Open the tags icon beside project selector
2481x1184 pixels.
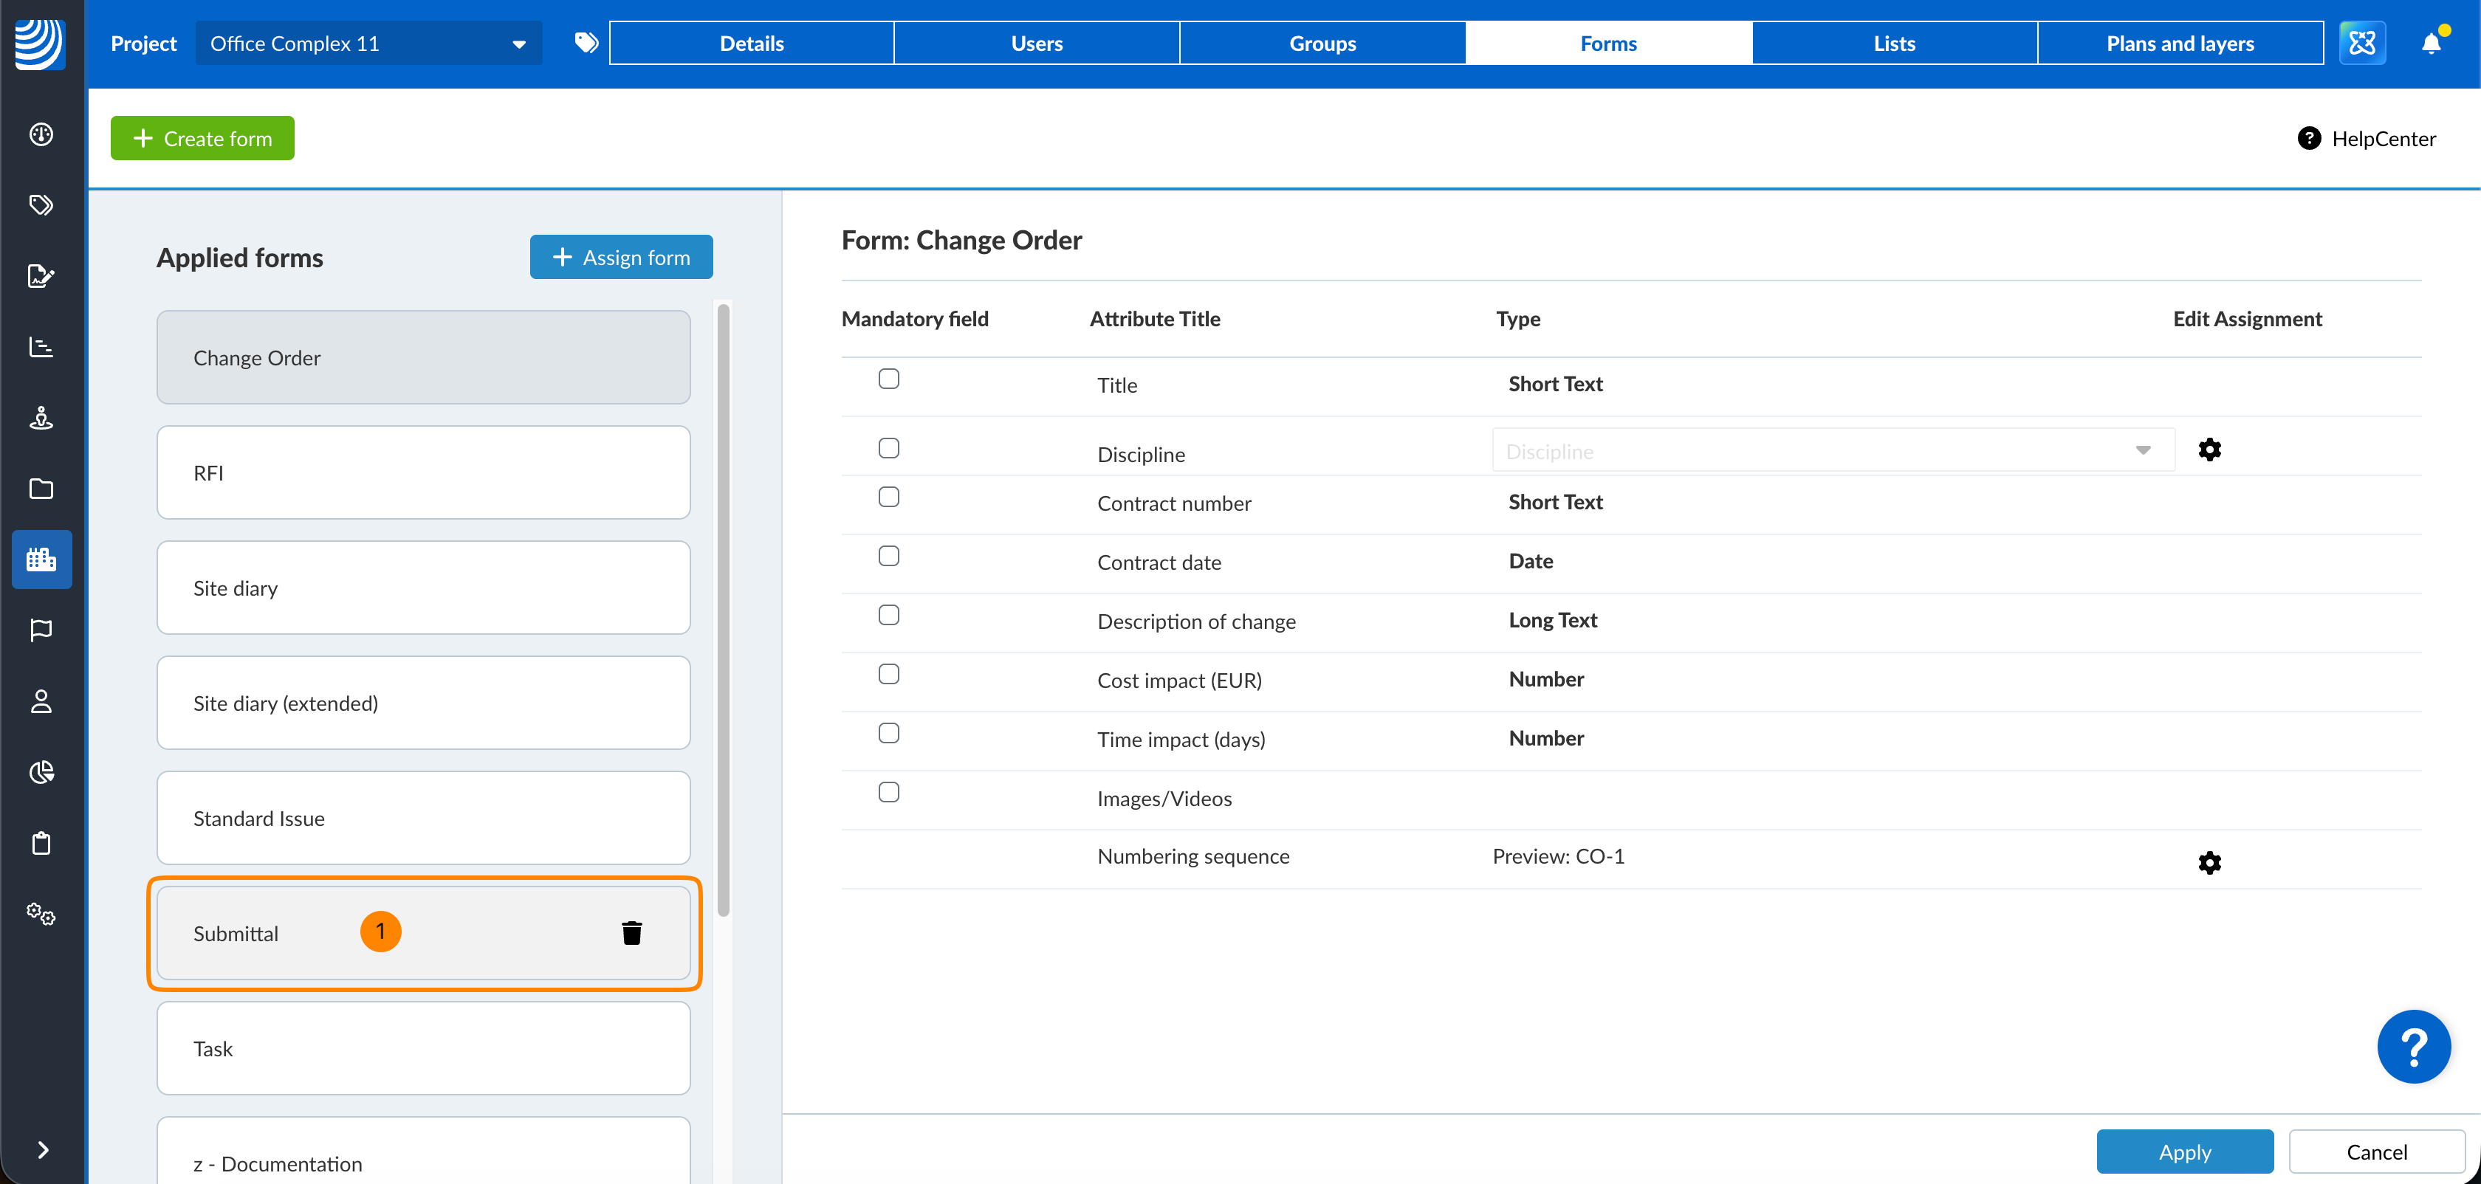tap(586, 44)
